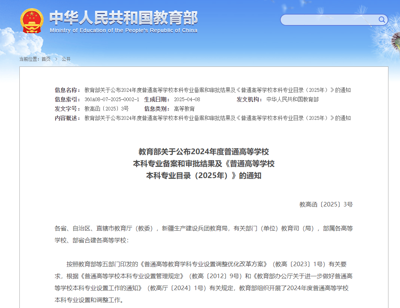400x308 pixels.
Task: Click the national emblem logo in the header
Action: (x=32, y=21)
